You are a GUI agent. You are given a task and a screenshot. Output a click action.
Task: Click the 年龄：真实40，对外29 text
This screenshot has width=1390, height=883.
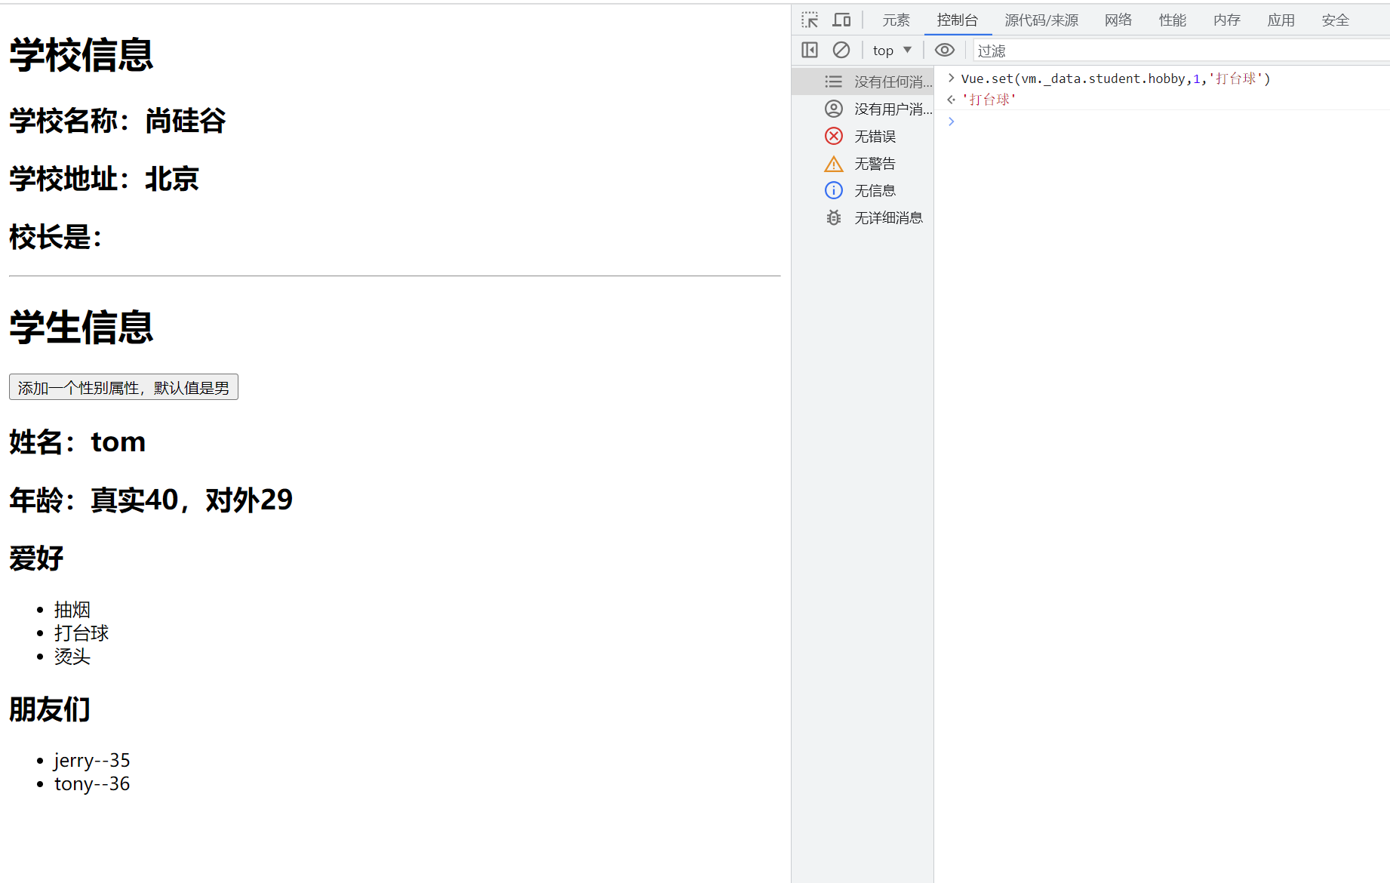coord(151,500)
